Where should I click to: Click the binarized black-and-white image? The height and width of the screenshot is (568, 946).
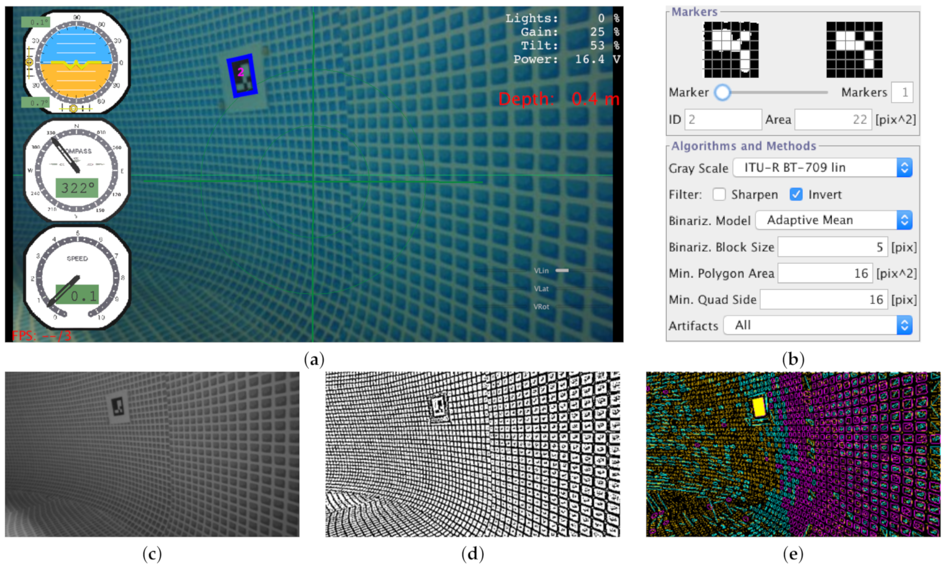click(x=472, y=454)
